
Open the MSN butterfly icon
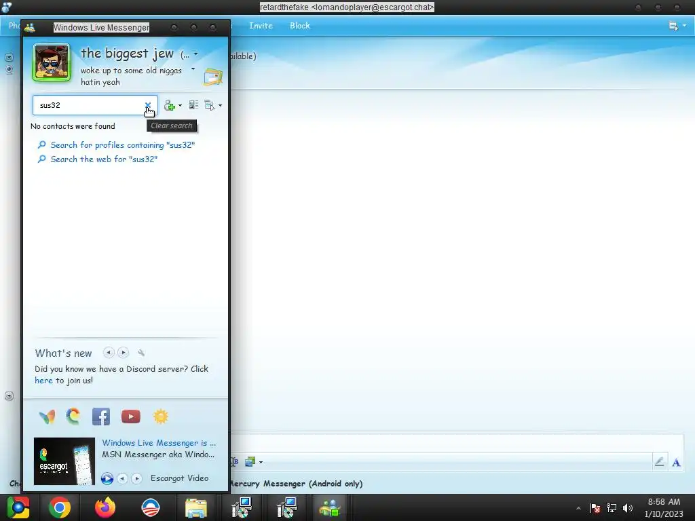click(x=47, y=417)
